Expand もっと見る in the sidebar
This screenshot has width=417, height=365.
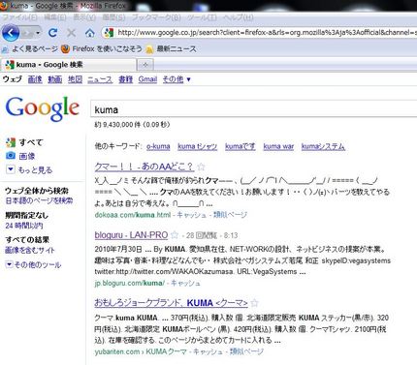click(29, 169)
